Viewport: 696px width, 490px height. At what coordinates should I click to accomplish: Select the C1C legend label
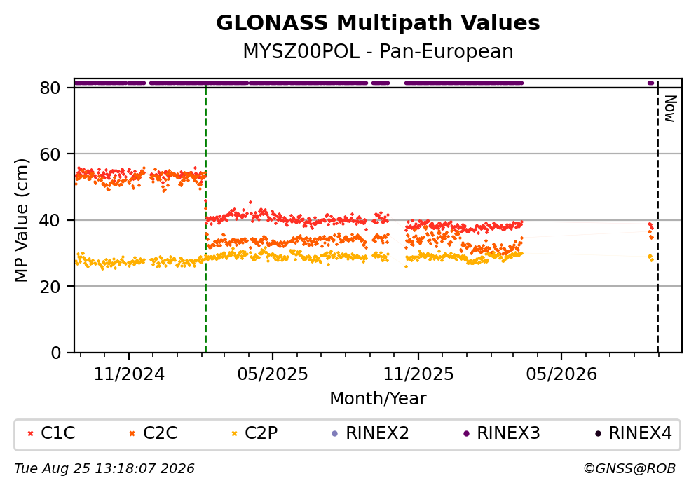58,433
